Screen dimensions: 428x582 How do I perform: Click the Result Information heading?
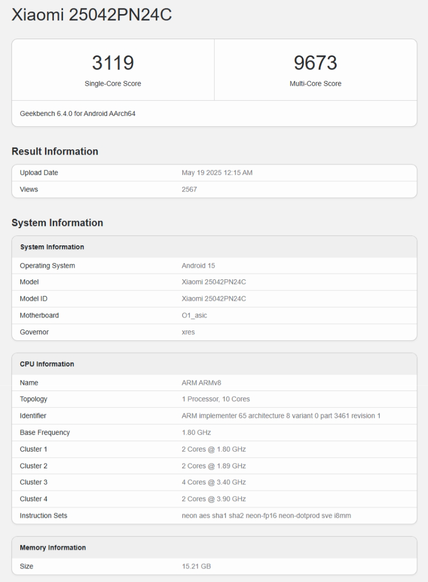55,151
